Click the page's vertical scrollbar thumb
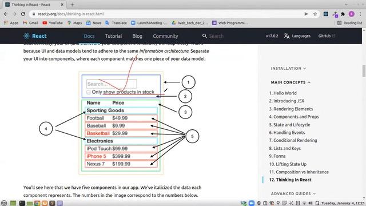 pyautogui.click(x=364, y=70)
